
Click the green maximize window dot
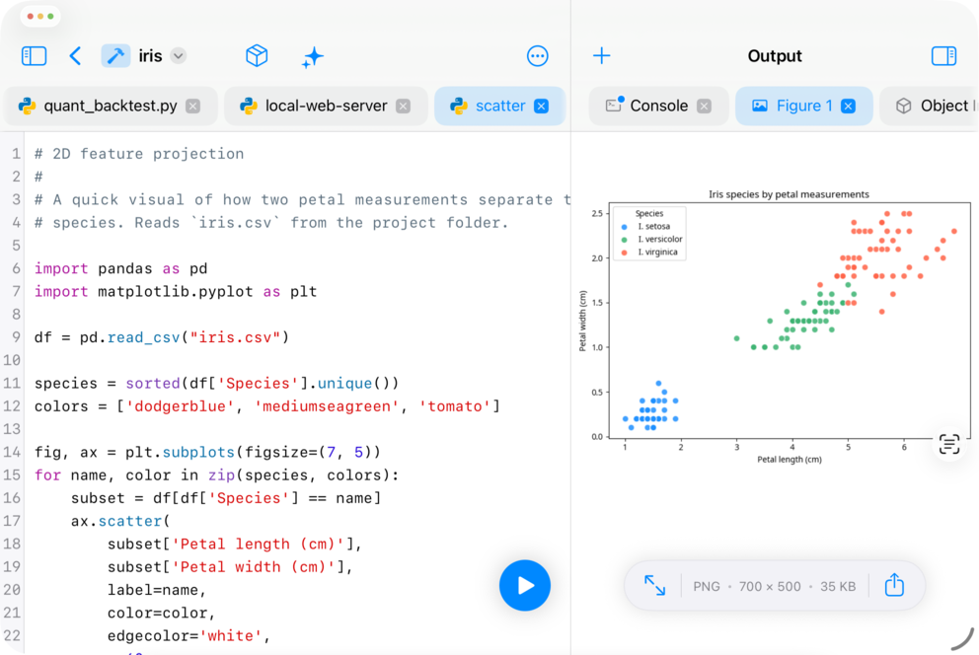click(x=50, y=16)
